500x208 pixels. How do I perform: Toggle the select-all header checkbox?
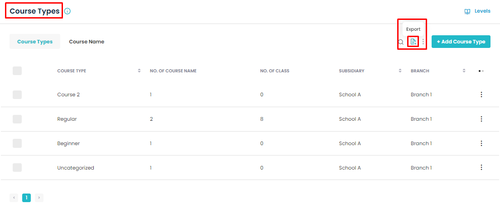17,71
